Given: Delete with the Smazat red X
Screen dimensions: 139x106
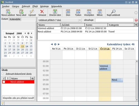Looking at the screenshot, I should coord(42,13).
